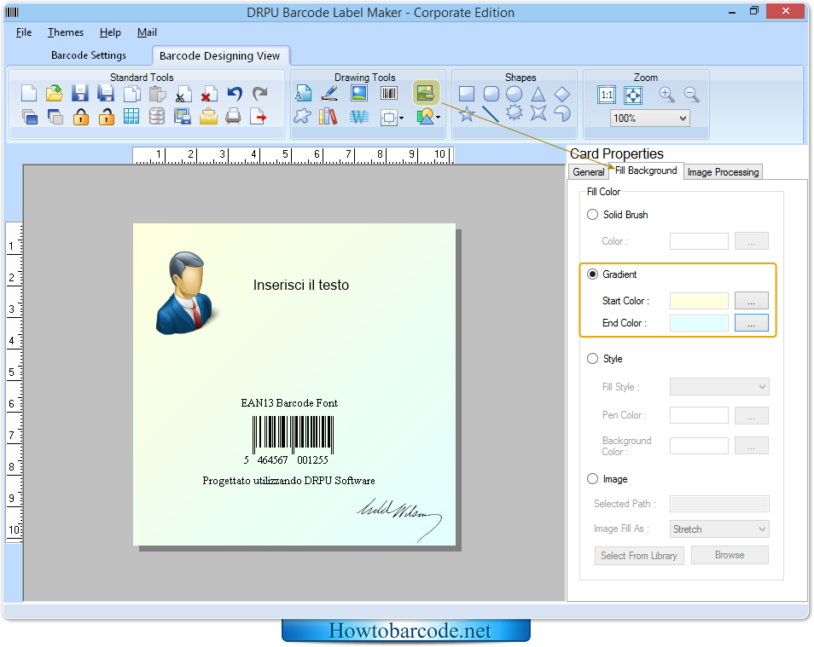Click the printer icon in Standard Tools

[x=233, y=117]
